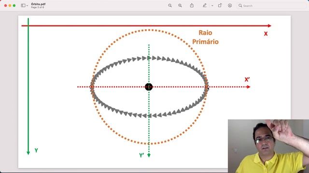Expand the sidebar view options chevron
Viewport: 309px width, 173px height.
(x=27, y=6)
